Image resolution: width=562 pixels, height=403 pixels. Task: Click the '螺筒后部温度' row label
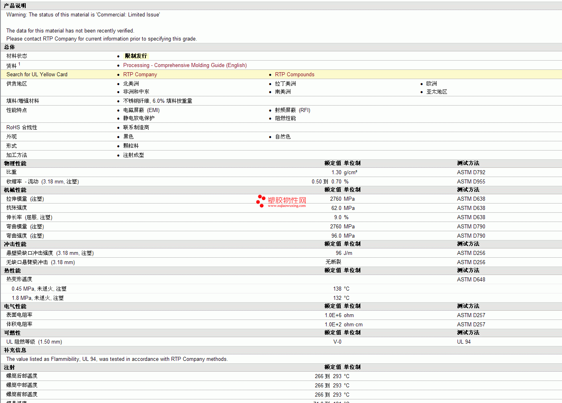pos(22,376)
